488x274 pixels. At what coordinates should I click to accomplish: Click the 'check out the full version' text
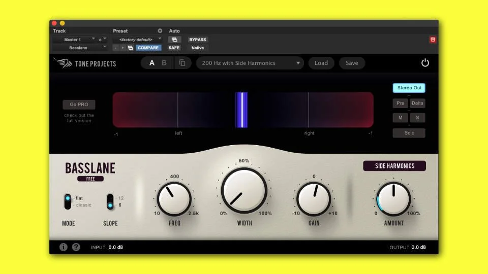tap(79, 118)
